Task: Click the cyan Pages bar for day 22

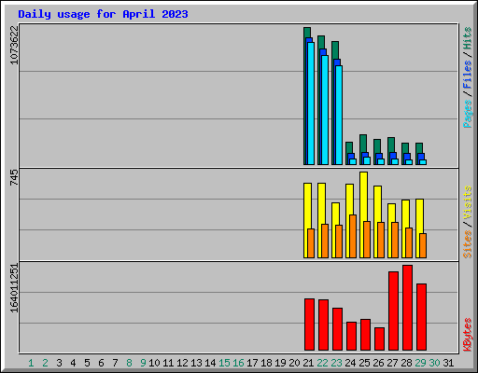Action: click(x=325, y=110)
